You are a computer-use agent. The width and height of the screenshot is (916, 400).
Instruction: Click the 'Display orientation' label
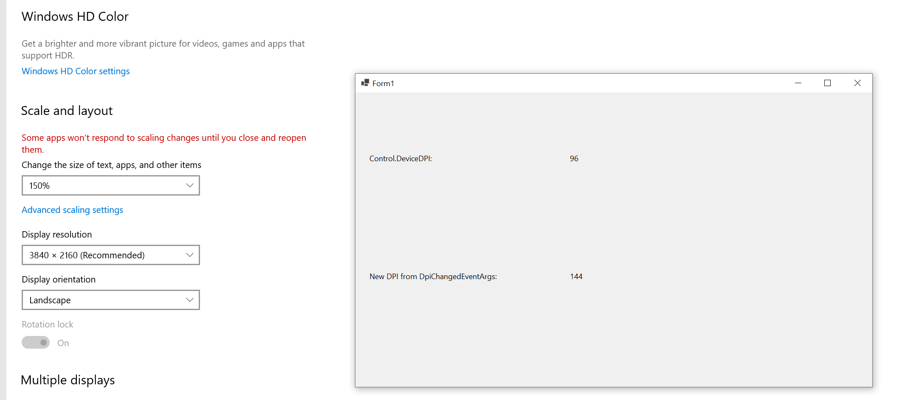[59, 280]
